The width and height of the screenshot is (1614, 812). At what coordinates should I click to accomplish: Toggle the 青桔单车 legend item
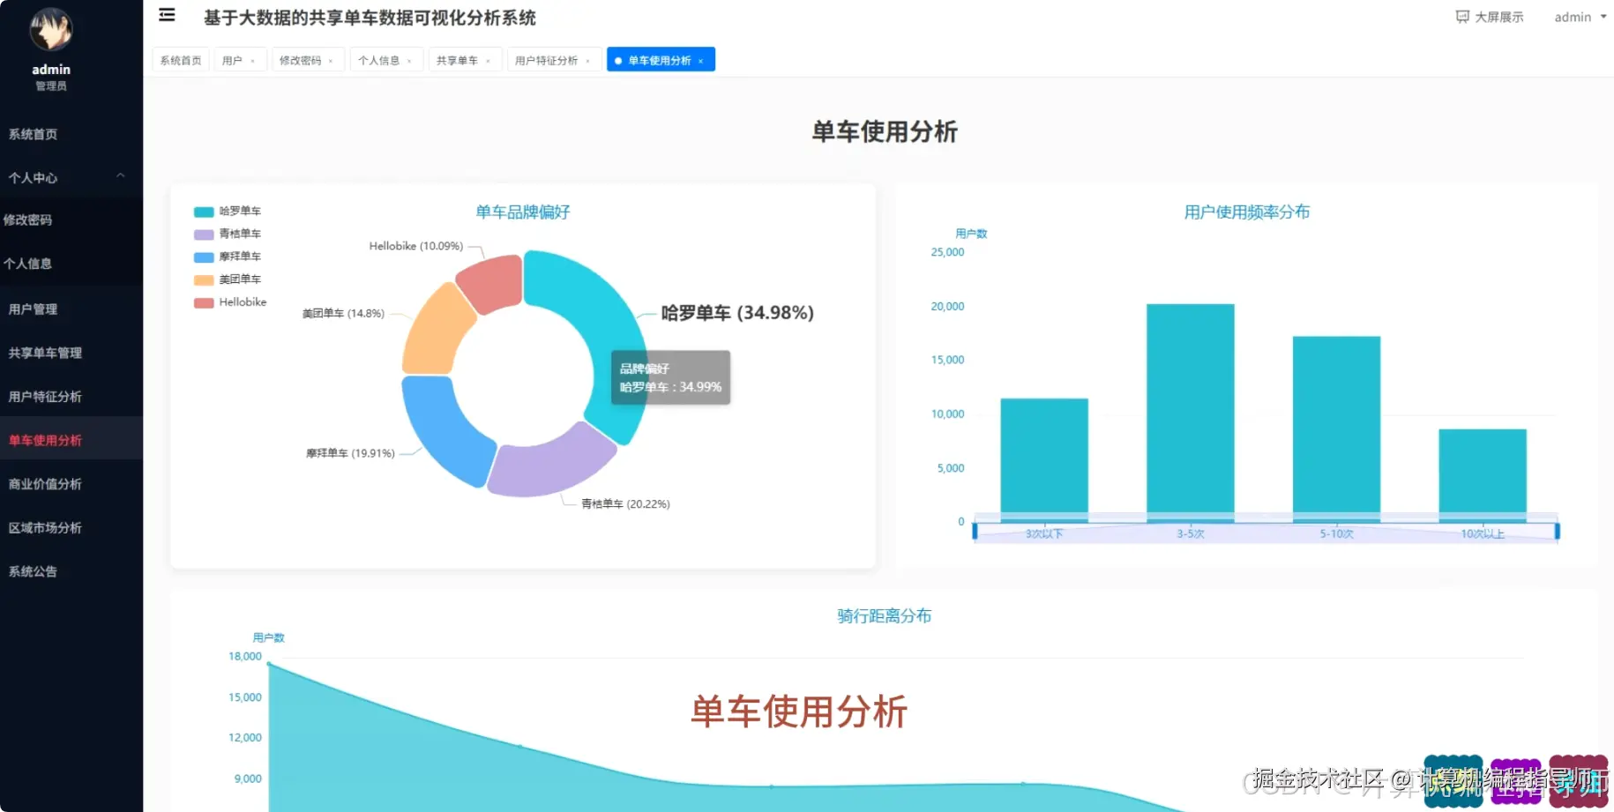(x=228, y=234)
